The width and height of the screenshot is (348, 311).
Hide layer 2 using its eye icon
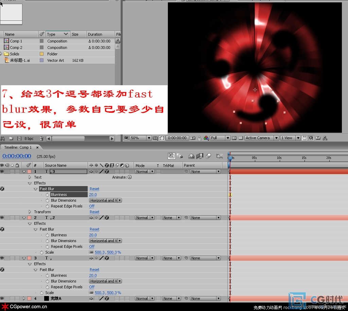[2, 218]
